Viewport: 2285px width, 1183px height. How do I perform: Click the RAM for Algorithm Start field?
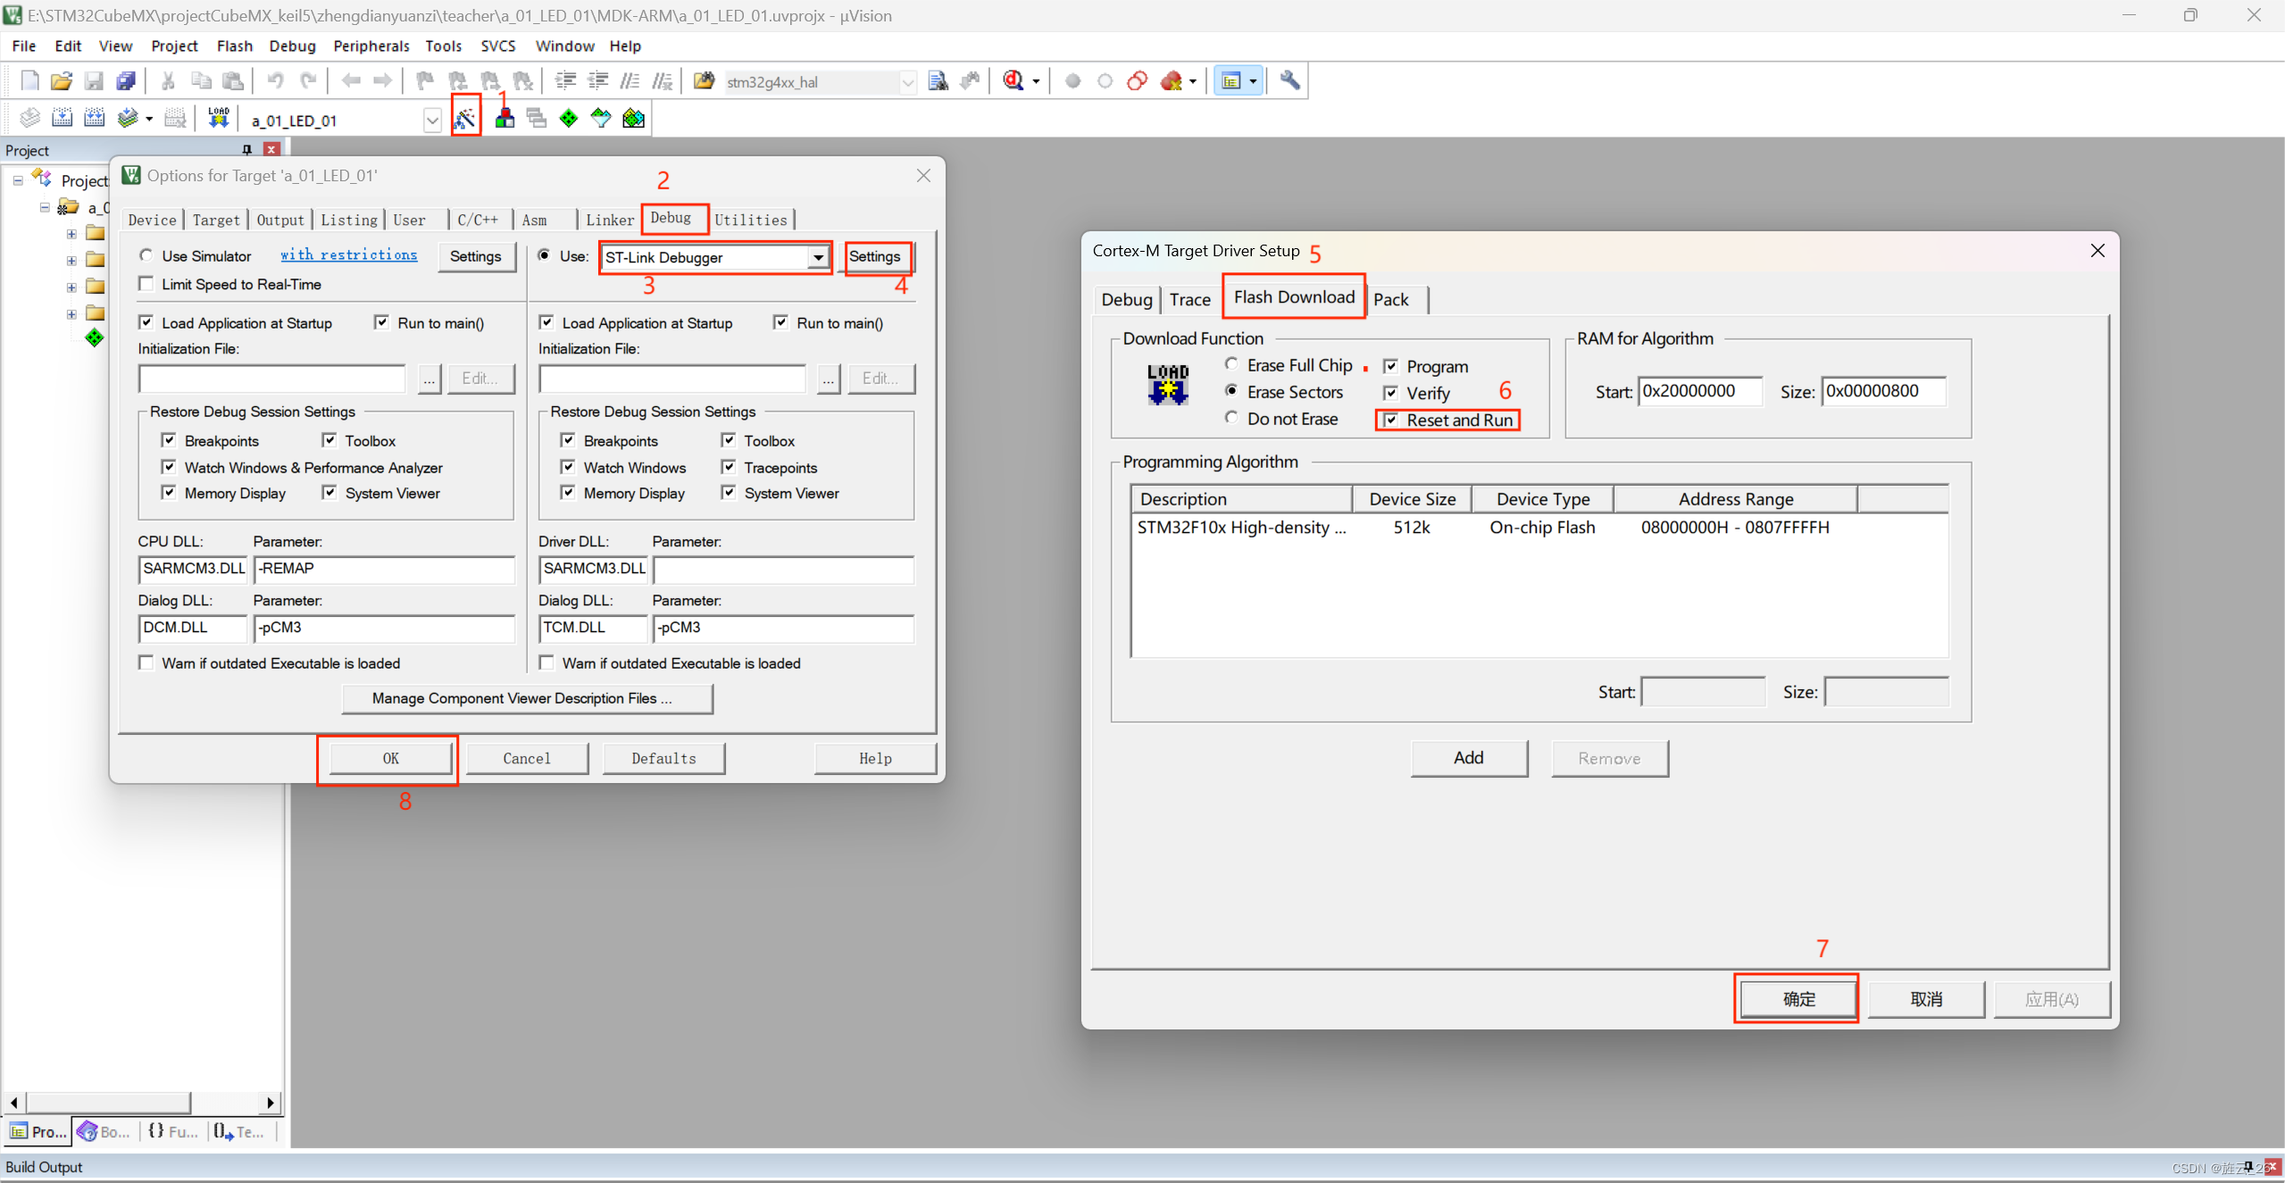(x=1698, y=391)
